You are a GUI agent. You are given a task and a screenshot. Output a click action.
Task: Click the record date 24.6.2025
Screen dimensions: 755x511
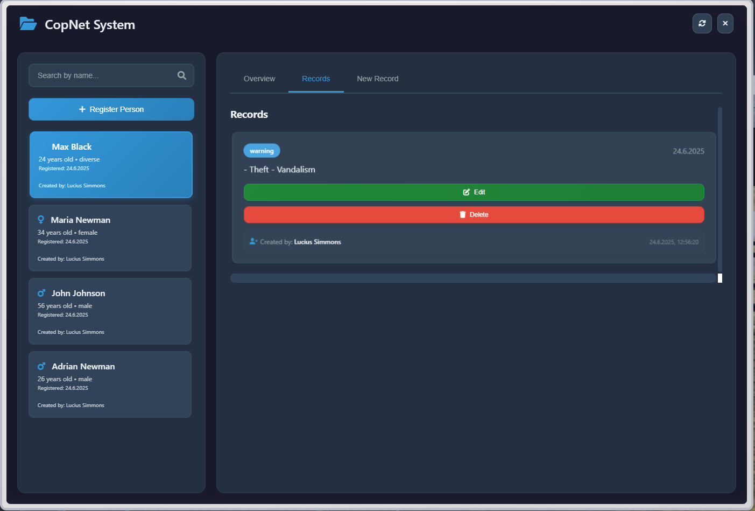pos(688,151)
